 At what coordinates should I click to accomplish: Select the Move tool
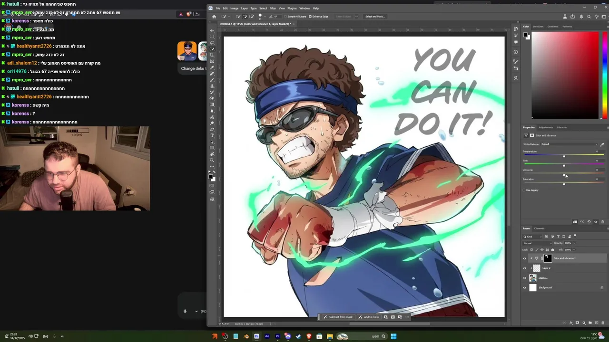[x=212, y=30]
